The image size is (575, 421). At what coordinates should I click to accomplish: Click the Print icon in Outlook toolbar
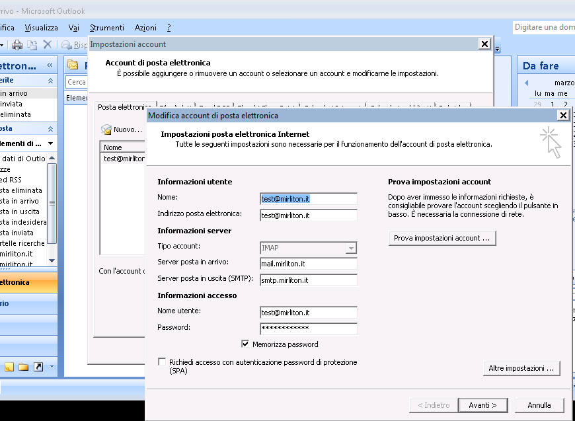click(x=17, y=45)
